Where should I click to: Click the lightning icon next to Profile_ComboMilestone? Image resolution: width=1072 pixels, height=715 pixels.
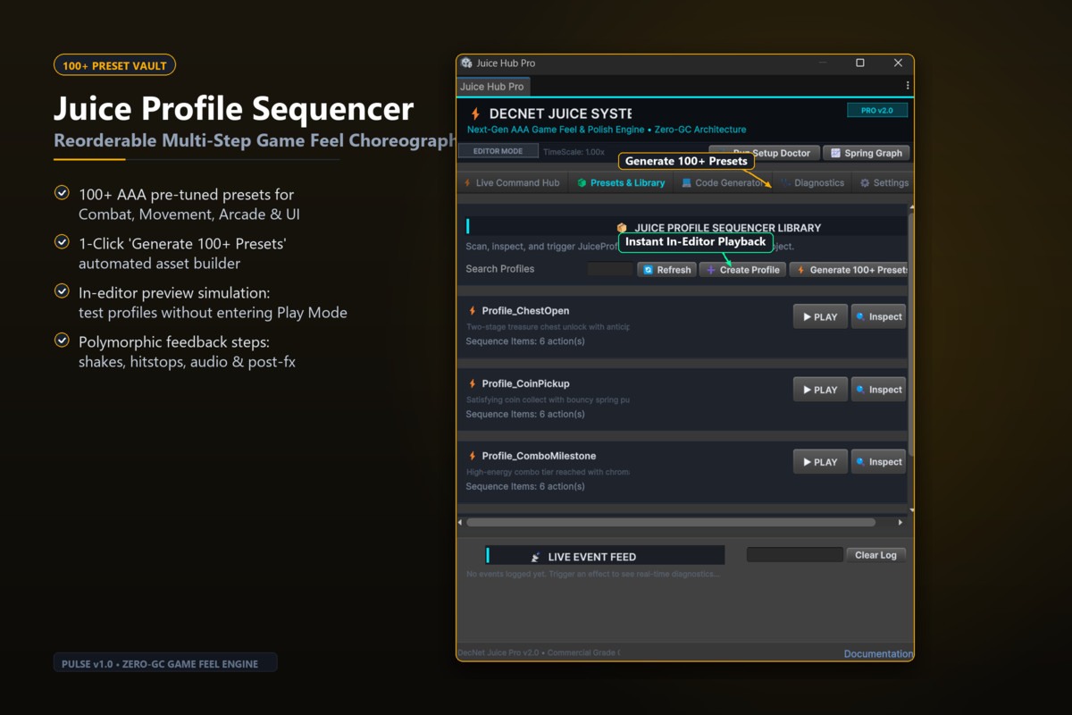click(473, 456)
